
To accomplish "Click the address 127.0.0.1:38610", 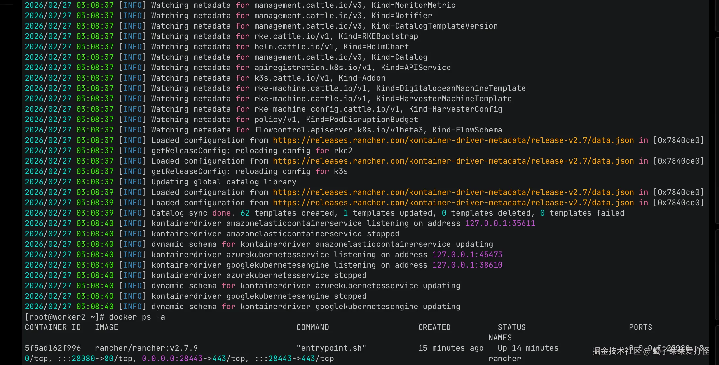I will (x=467, y=265).
